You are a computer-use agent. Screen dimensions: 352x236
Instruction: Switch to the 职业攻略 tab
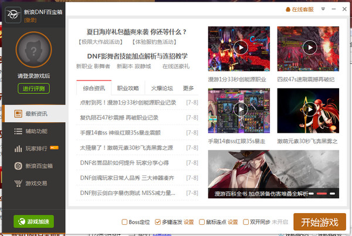click(128, 88)
